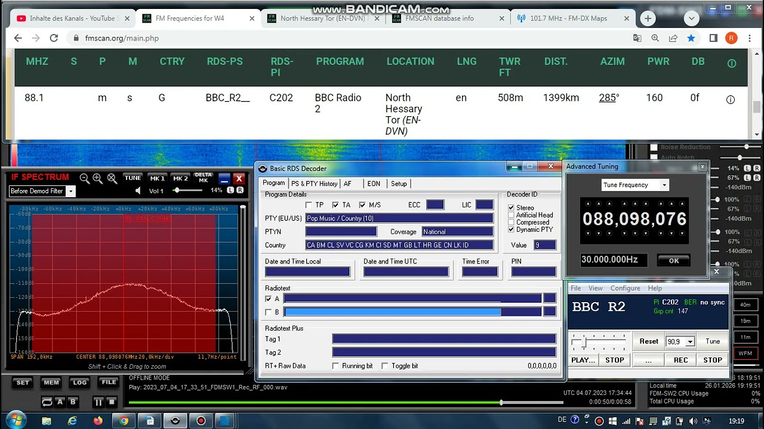Toggle Radiotext A checkbox
This screenshot has width=764, height=429.
pyautogui.click(x=269, y=299)
